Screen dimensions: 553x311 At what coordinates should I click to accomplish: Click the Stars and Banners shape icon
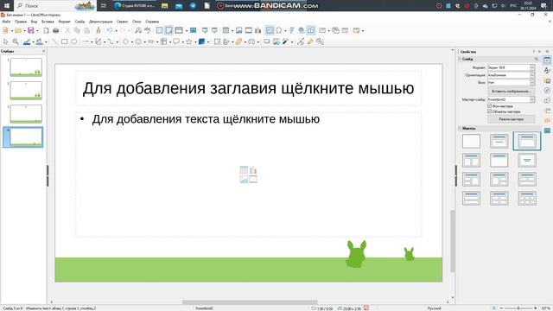pos(189,41)
